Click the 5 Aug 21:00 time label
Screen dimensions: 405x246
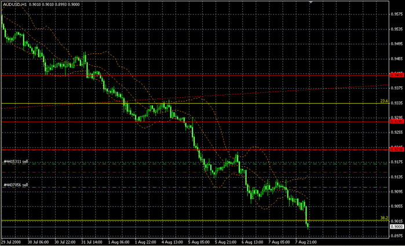225,242
